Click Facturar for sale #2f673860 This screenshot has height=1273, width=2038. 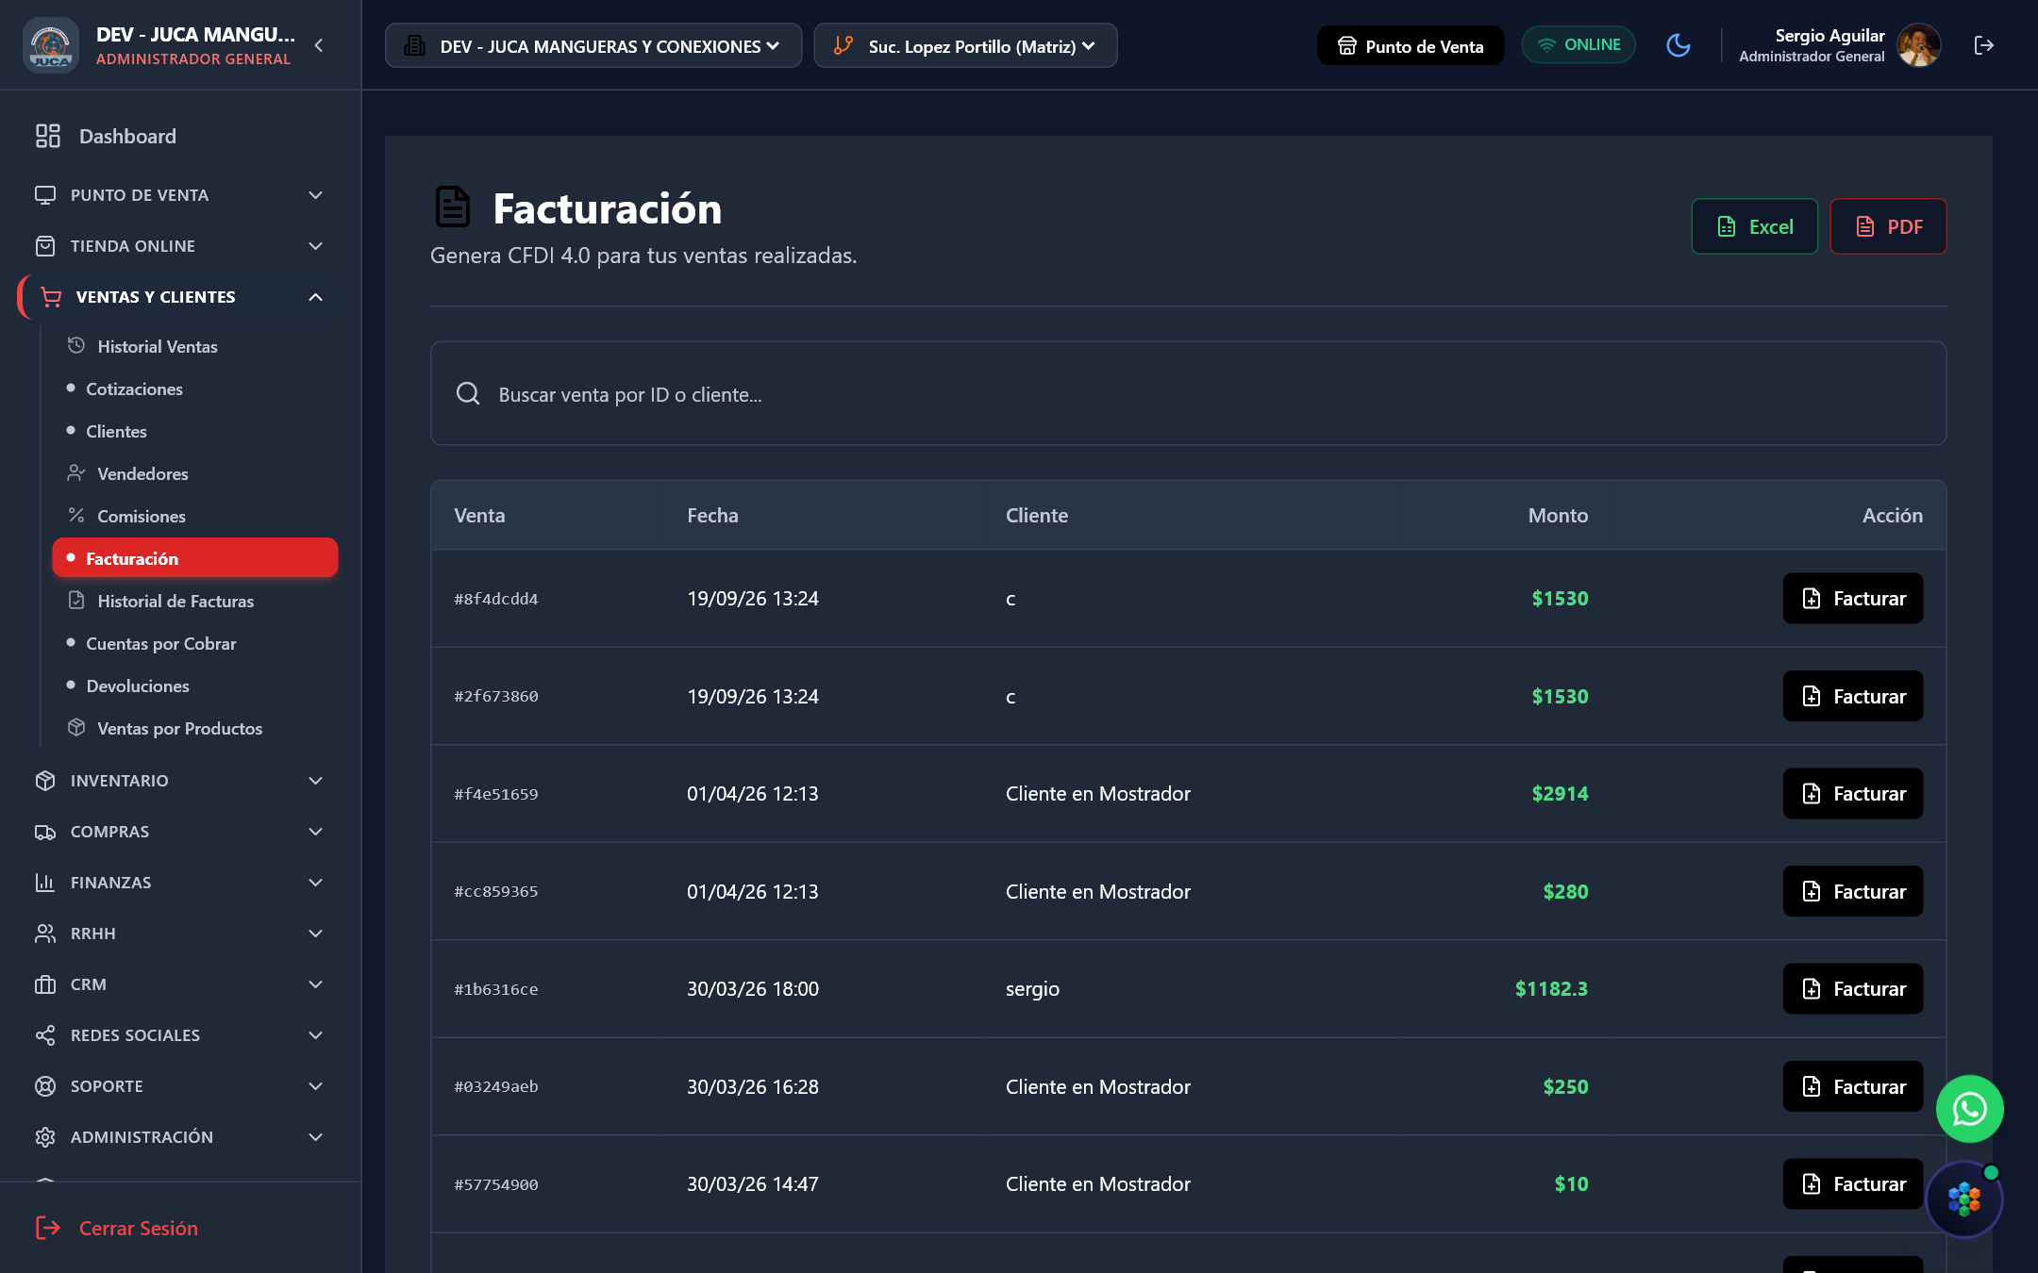click(x=1852, y=696)
